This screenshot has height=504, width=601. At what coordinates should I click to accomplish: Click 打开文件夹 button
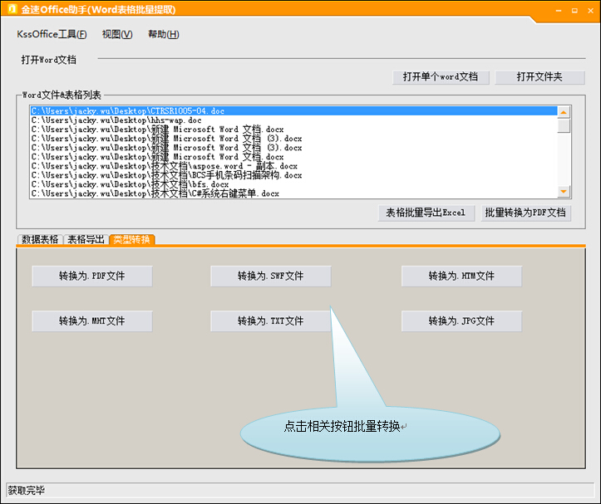(539, 77)
